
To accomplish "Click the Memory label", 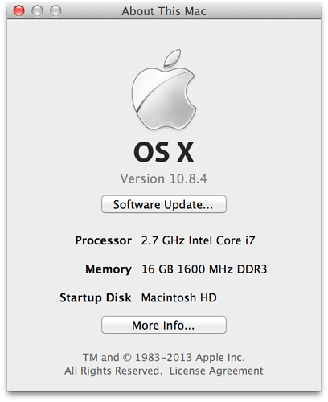I will click(109, 269).
